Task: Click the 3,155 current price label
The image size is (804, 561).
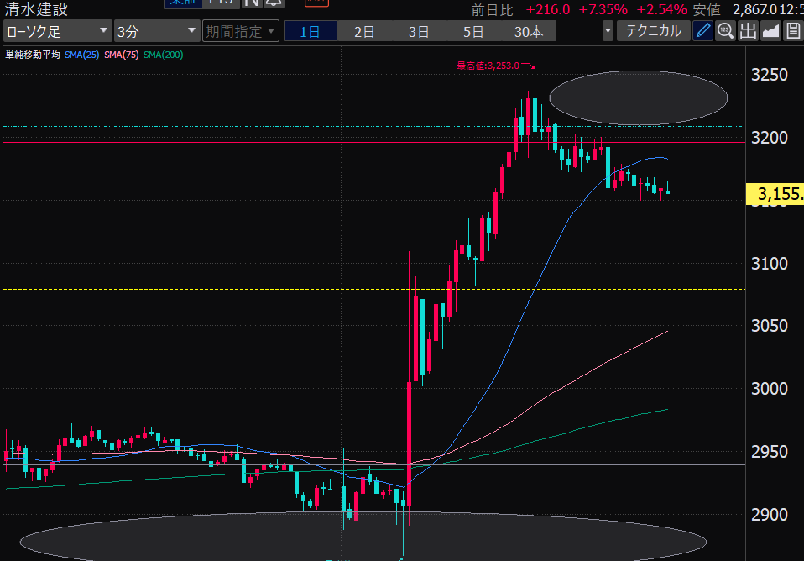Action: click(776, 195)
